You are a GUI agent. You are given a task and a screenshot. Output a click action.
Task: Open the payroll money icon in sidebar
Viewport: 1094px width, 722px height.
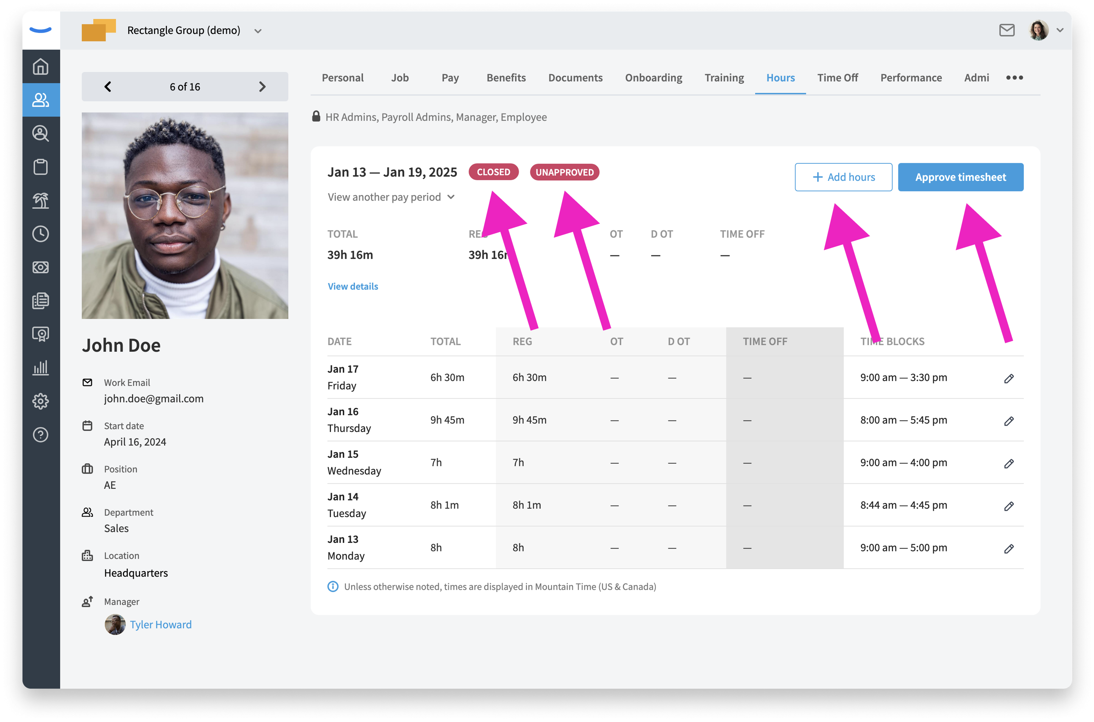click(40, 267)
